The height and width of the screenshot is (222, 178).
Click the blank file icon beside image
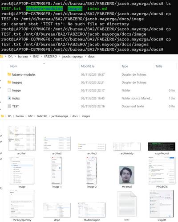point(9,90)
